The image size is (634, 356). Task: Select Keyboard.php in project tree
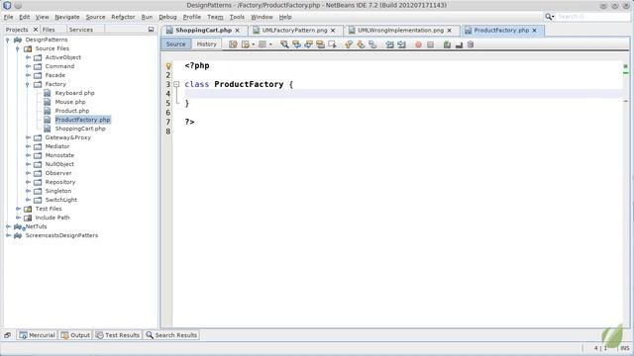pyautogui.click(x=75, y=93)
